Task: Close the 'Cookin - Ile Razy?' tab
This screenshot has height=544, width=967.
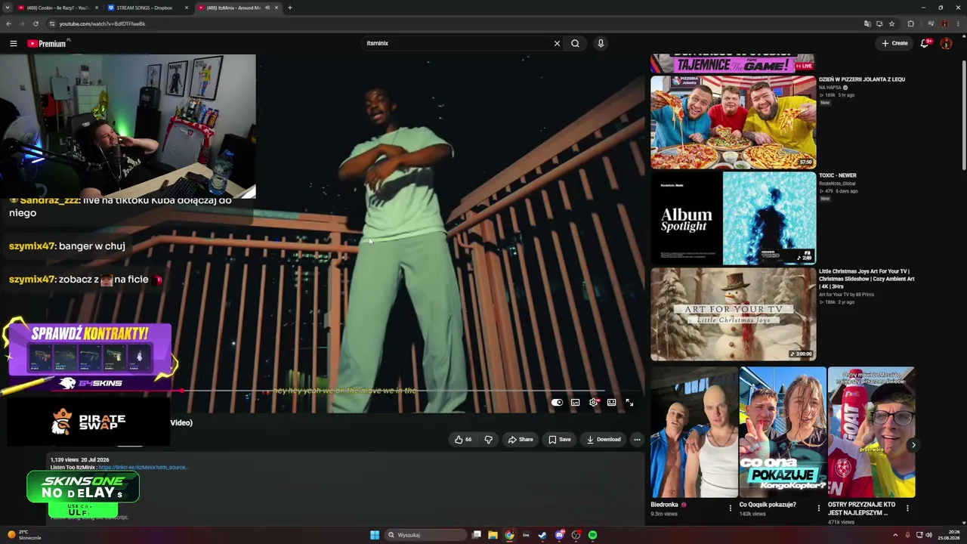Action: tap(97, 8)
